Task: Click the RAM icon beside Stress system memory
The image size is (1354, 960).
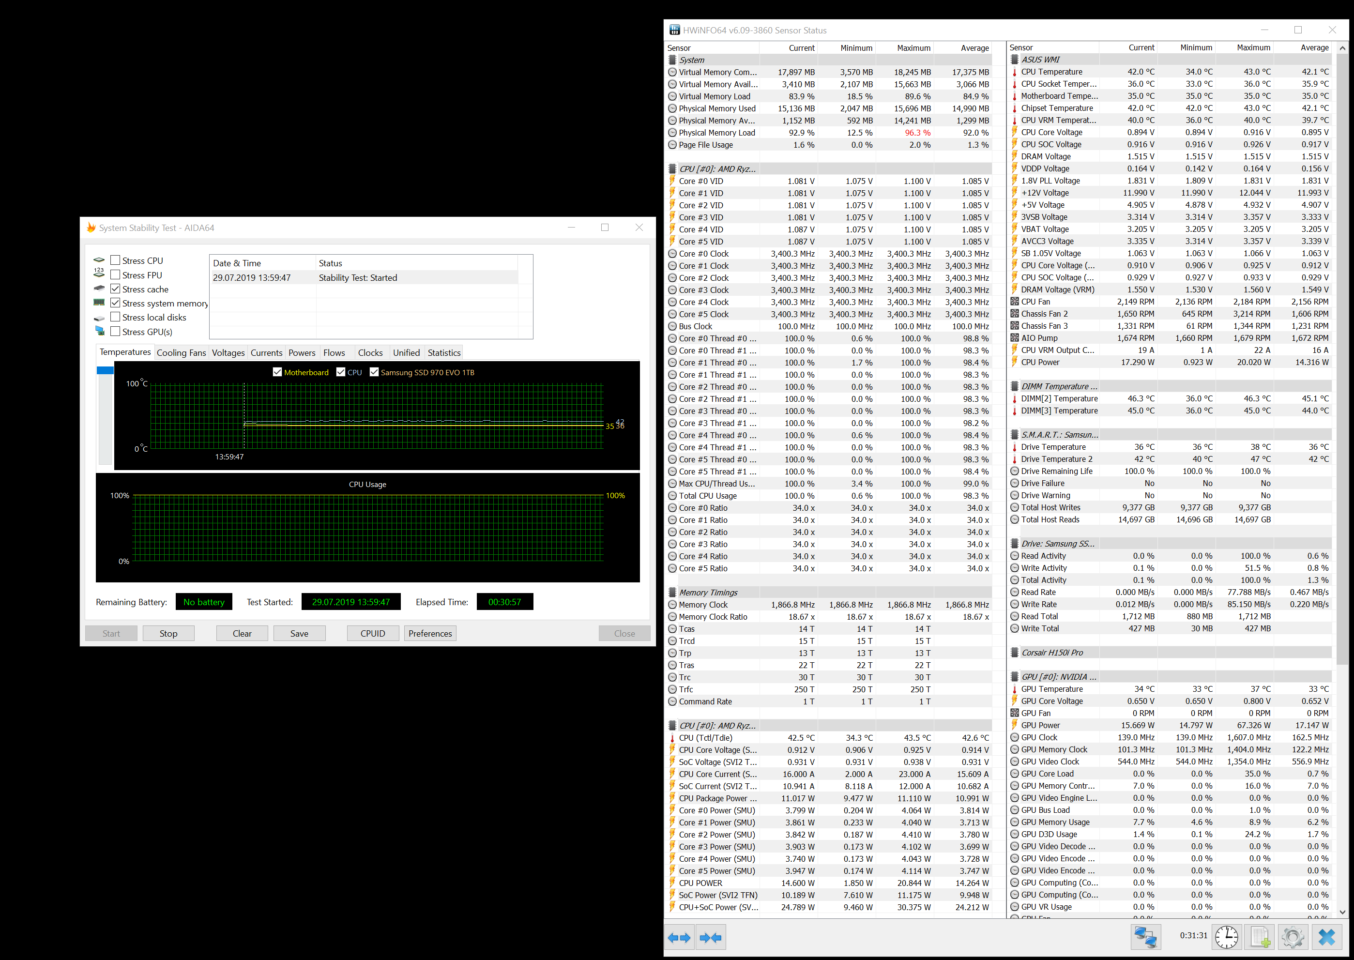Action: tap(99, 303)
